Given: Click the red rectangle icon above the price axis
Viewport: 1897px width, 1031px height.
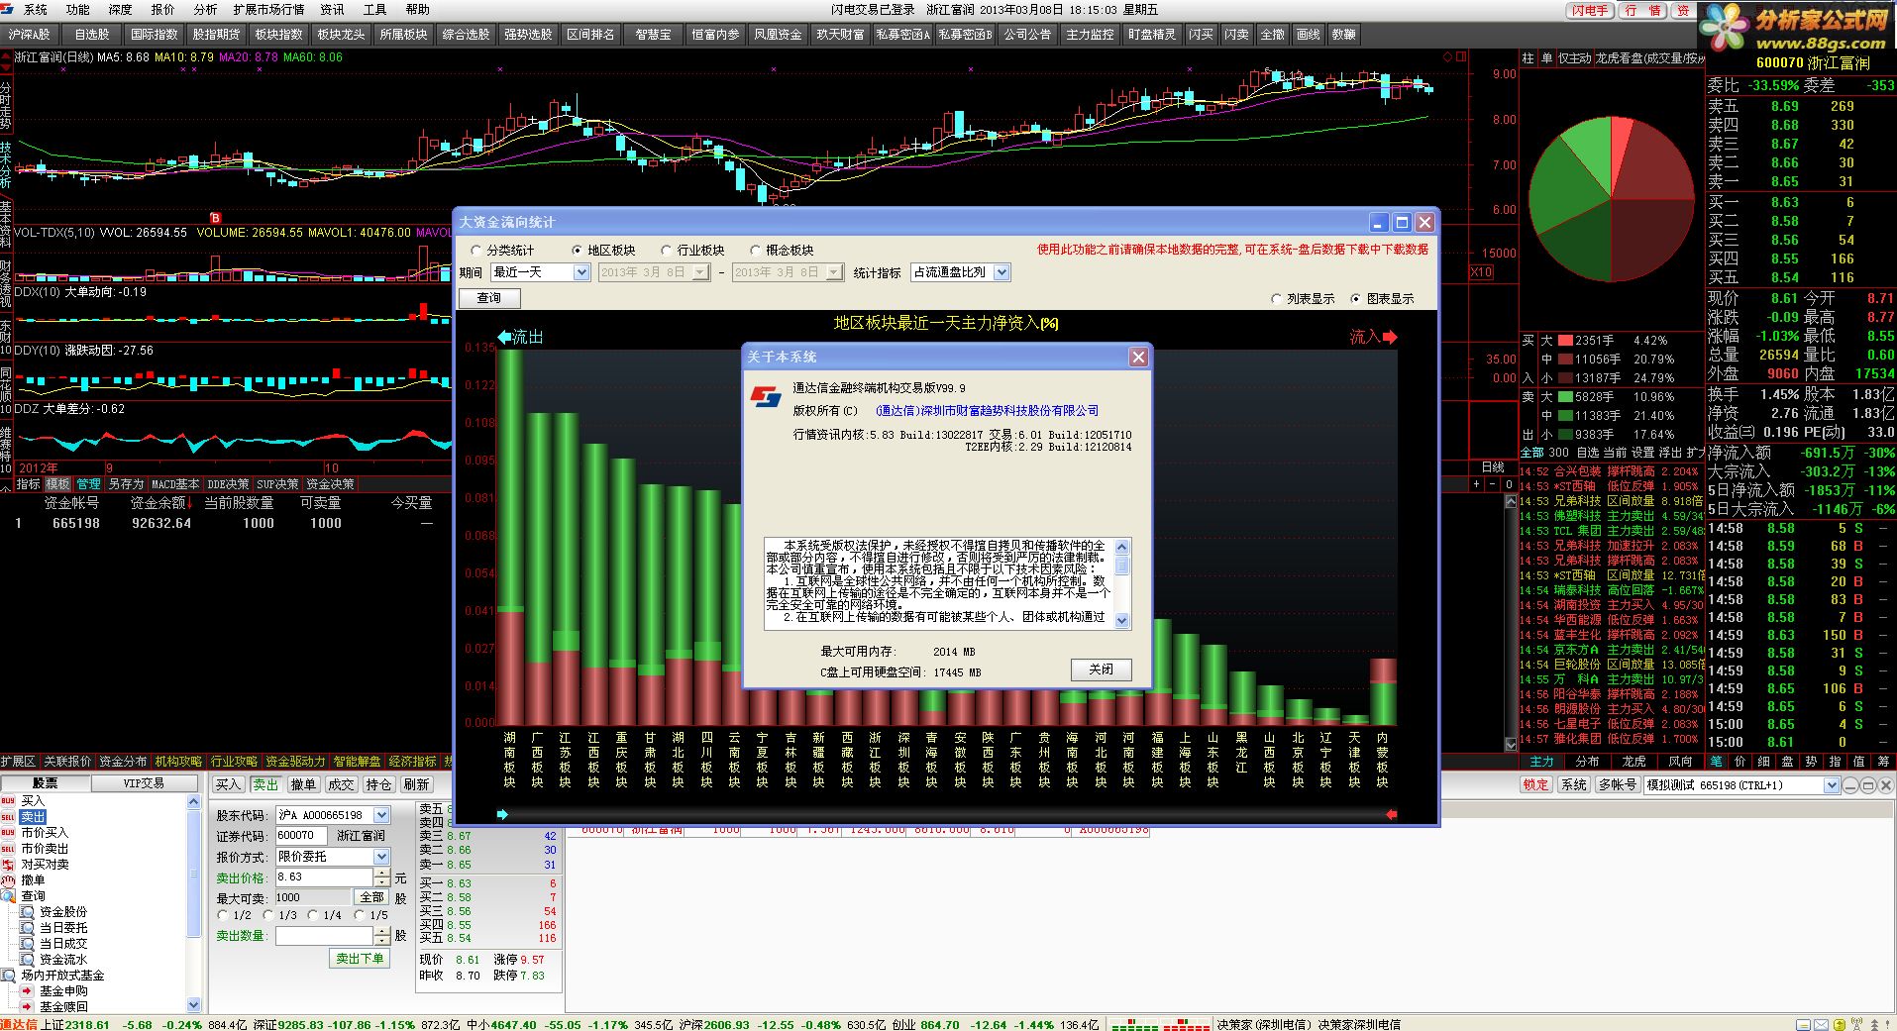Looking at the screenshot, I should coord(1459,57).
